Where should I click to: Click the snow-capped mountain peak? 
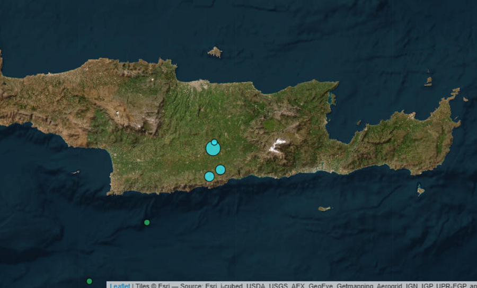[277, 145]
